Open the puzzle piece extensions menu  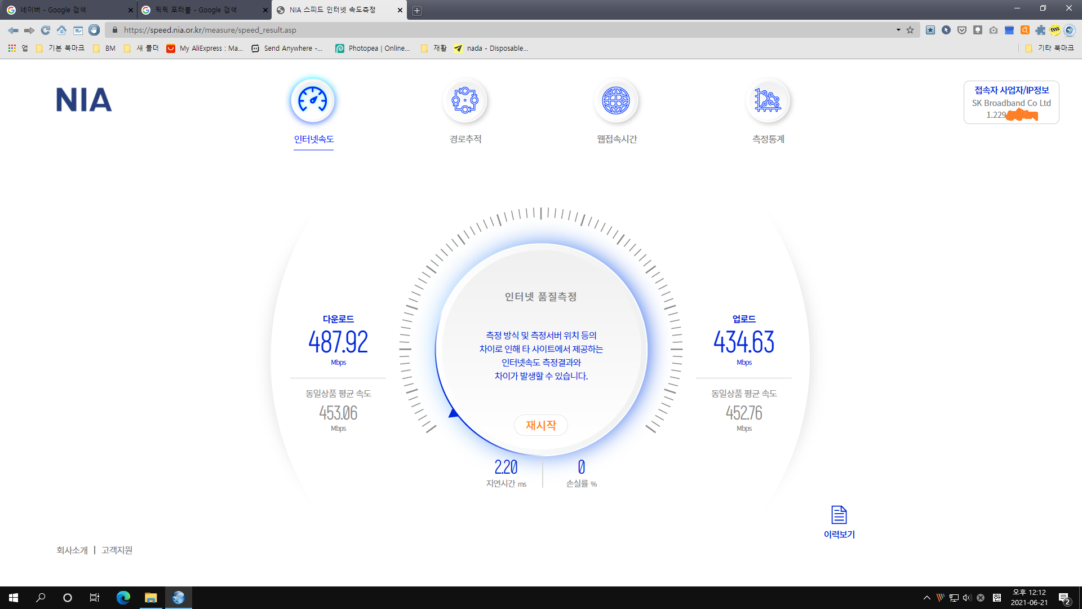point(1040,30)
